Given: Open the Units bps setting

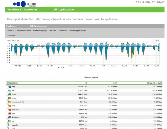Looking at the screenshot, I should (63, 30).
